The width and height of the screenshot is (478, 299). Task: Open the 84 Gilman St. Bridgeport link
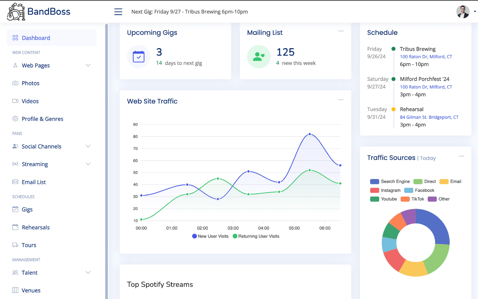click(429, 117)
